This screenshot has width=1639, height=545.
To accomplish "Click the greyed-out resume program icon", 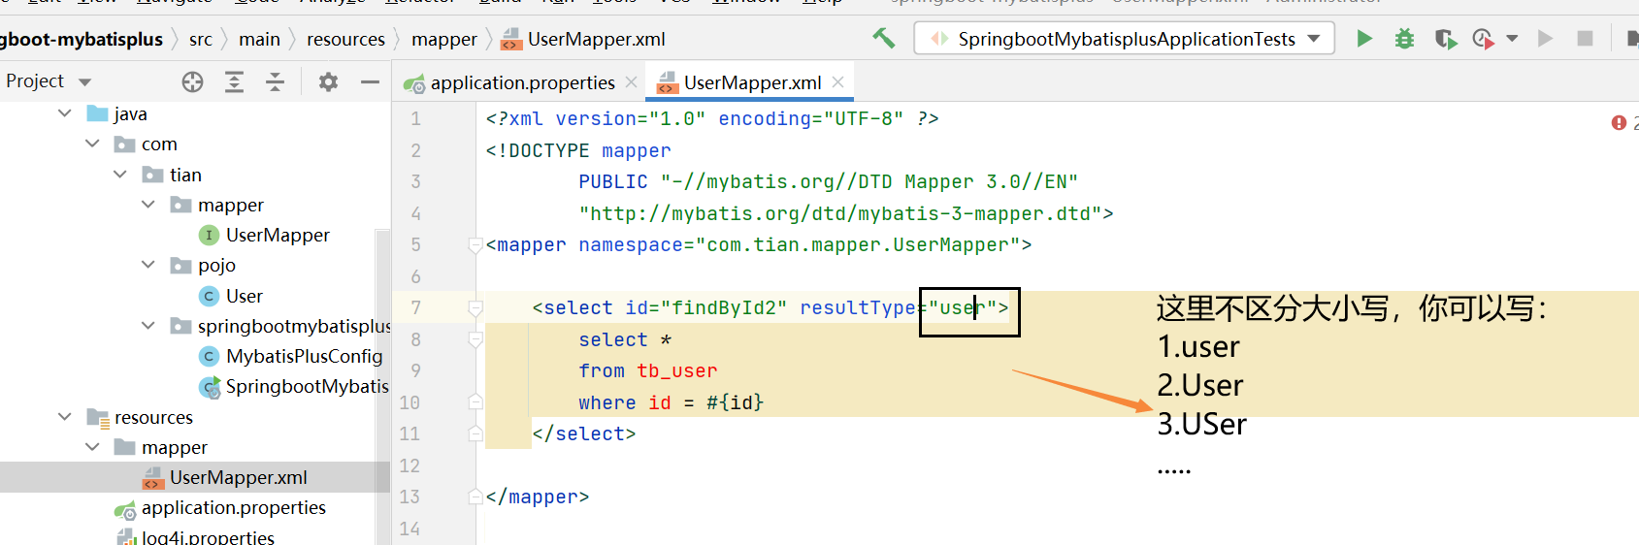I will [1546, 39].
